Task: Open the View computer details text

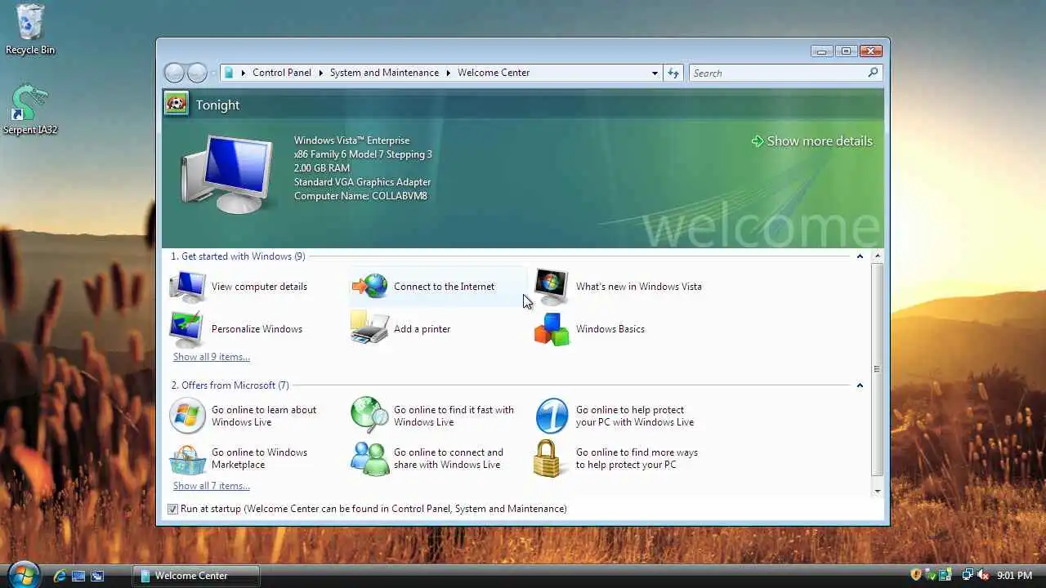Action: pos(259,287)
